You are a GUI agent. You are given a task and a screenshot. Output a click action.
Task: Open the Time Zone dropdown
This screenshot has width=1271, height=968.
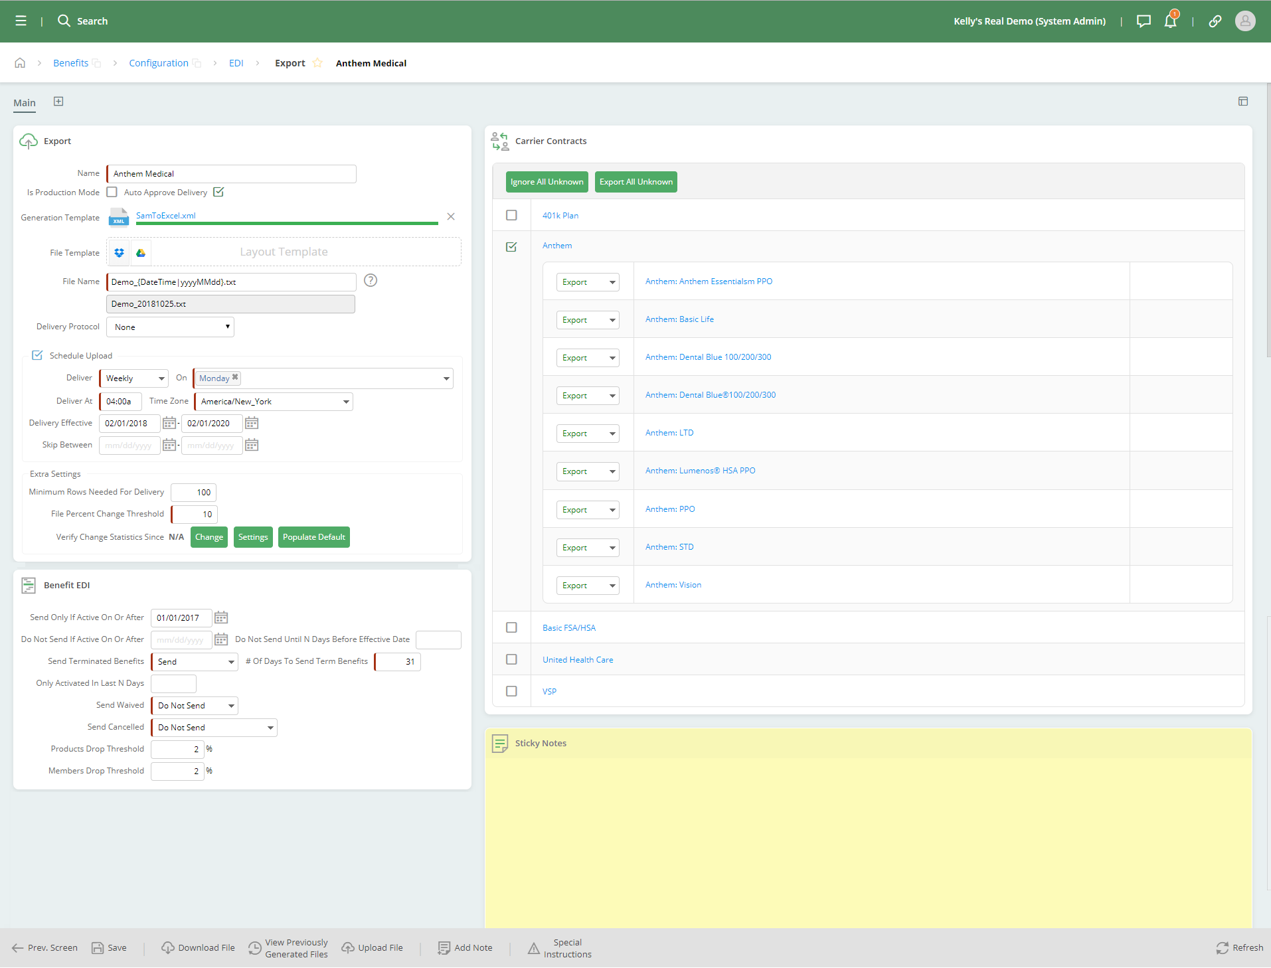click(274, 402)
